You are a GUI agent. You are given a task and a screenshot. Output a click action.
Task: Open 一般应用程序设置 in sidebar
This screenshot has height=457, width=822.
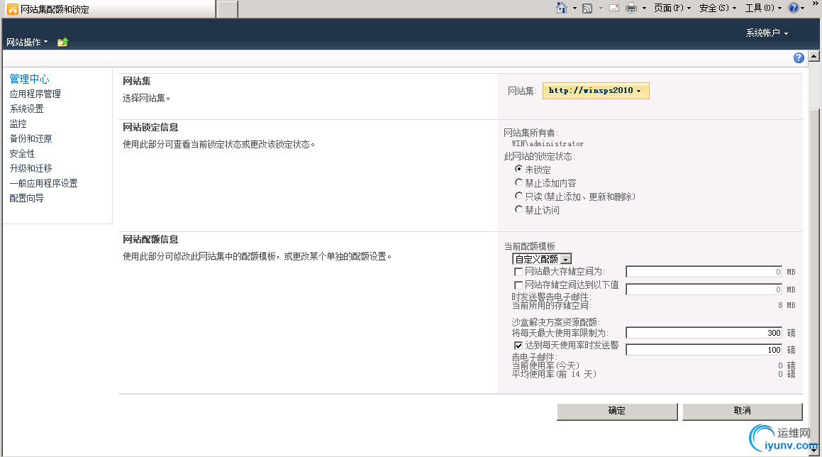43,184
